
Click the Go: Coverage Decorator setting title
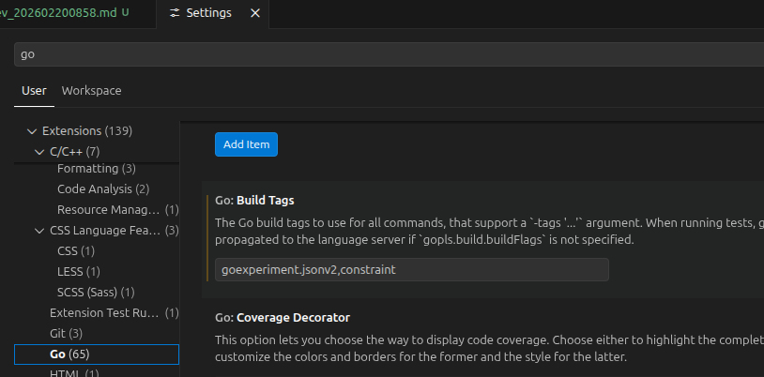coord(282,318)
